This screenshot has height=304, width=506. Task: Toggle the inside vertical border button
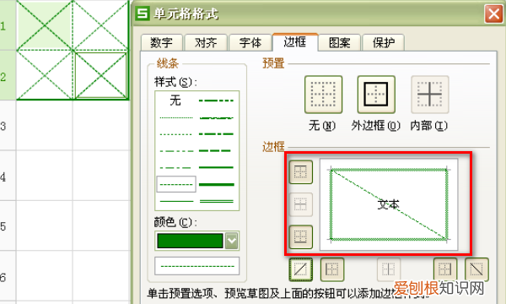point(389,269)
